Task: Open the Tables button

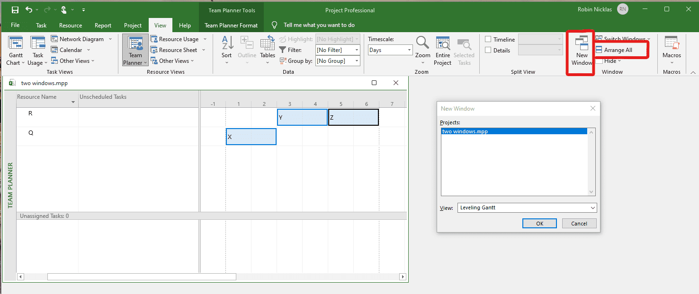Action: pyautogui.click(x=268, y=51)
